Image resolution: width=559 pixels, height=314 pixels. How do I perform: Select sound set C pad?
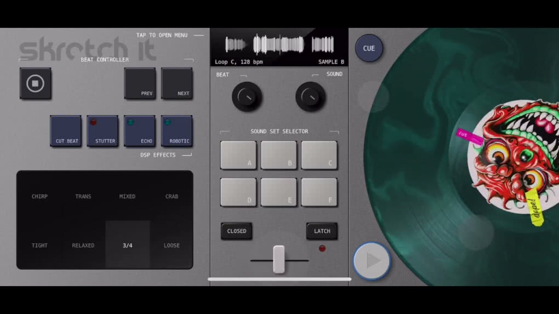319,155
